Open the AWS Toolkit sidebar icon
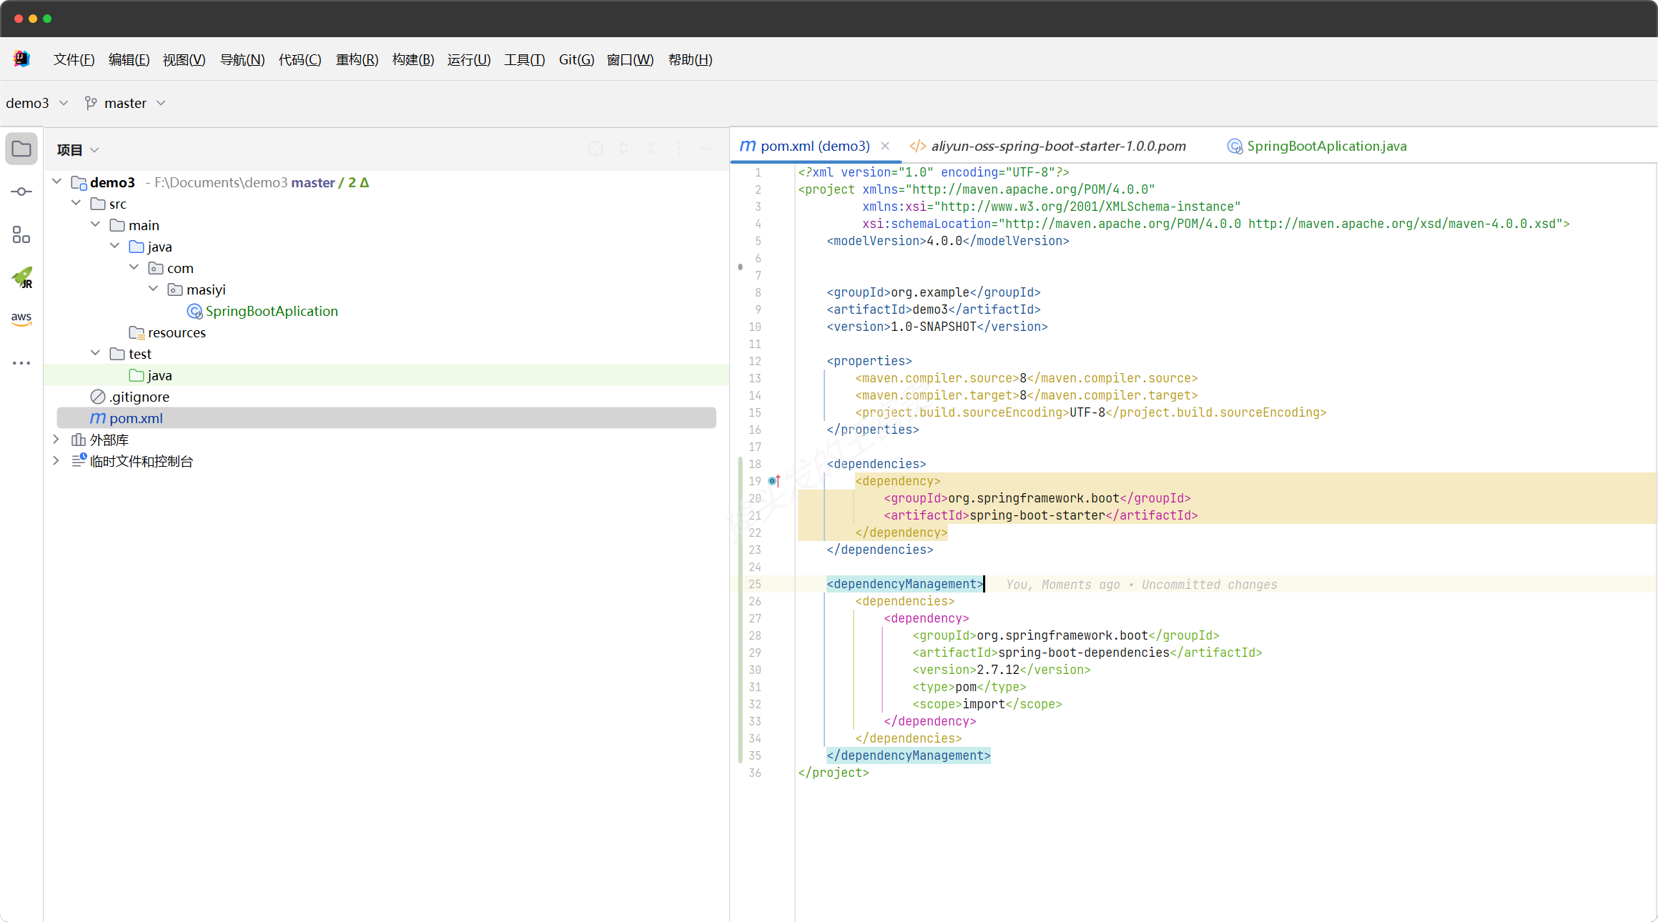1658x922 pixels. pyautogui.click(x=21, y=319)
